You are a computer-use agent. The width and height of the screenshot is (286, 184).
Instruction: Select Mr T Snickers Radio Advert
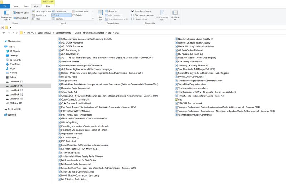tap(73, 179)
